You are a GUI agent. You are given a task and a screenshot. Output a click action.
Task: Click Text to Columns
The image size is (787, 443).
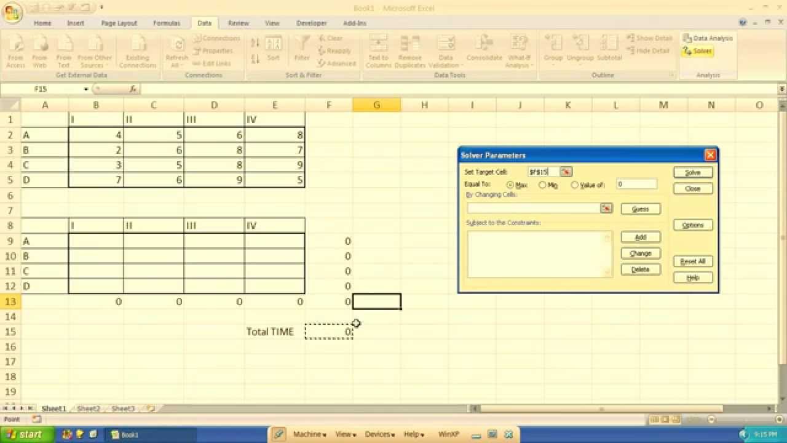[379, 52]
